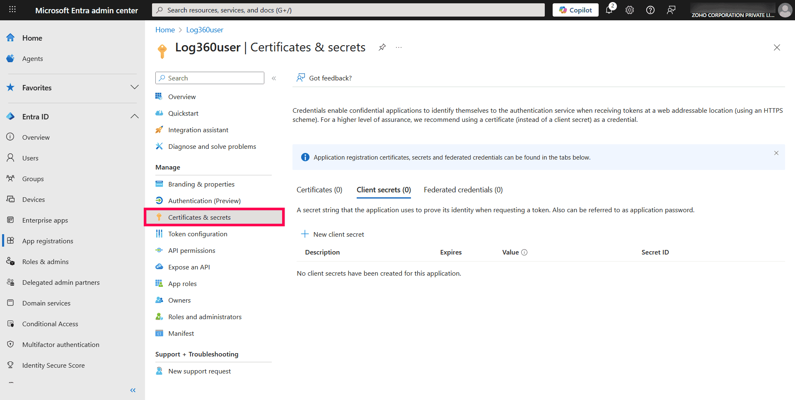Screen dimensions: 795x400
Task: Open the Federated credentials tab
Action: pos(463,189)
